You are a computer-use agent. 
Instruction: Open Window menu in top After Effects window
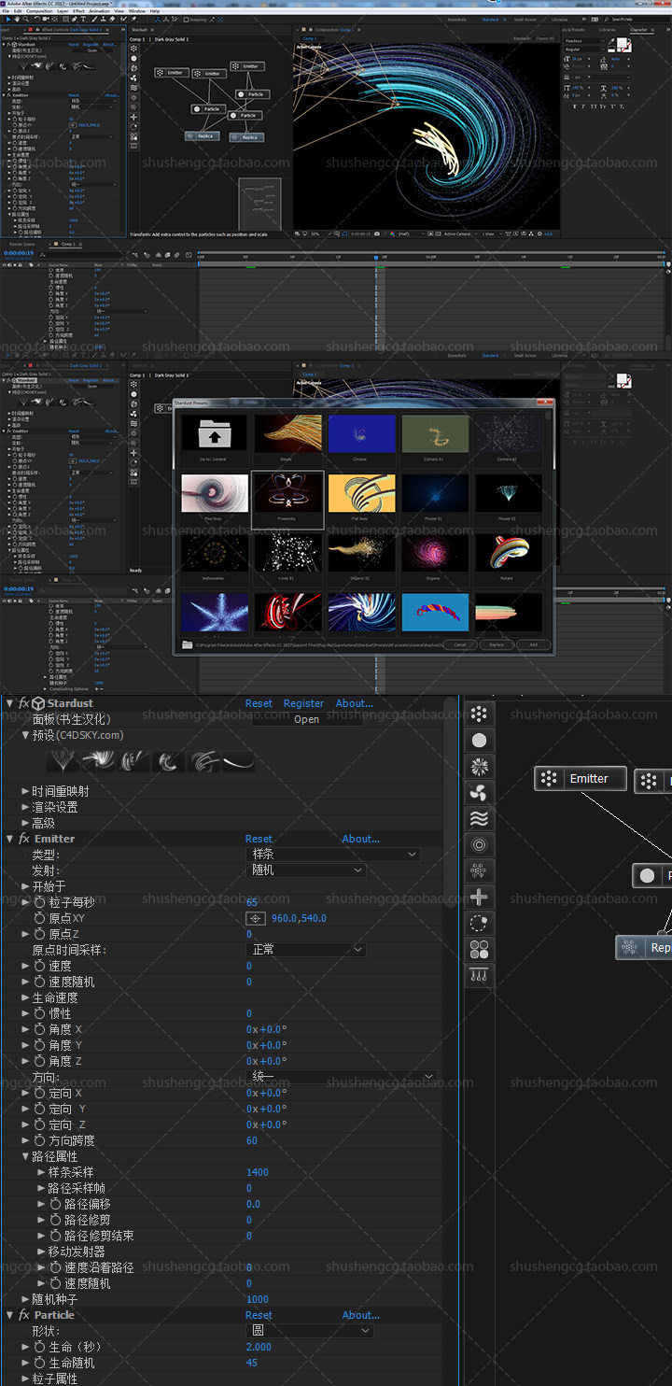pos(136,10)
